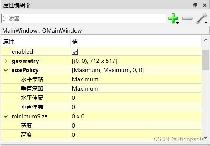Click the 水平伸展 value 0

[x=74, y=98]
